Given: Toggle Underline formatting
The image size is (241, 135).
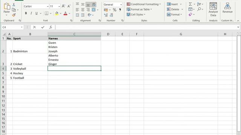Looking at the screenshot, I should coord(37,13).
